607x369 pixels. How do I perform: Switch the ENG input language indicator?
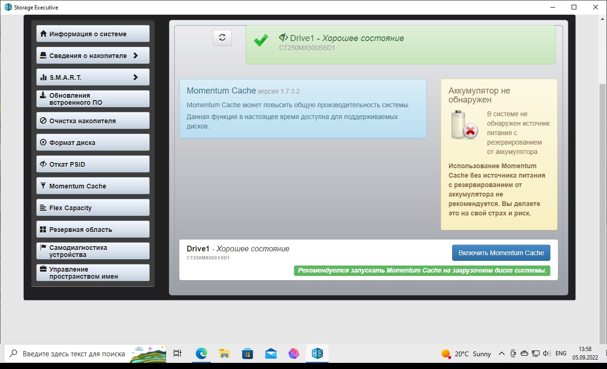561,353
